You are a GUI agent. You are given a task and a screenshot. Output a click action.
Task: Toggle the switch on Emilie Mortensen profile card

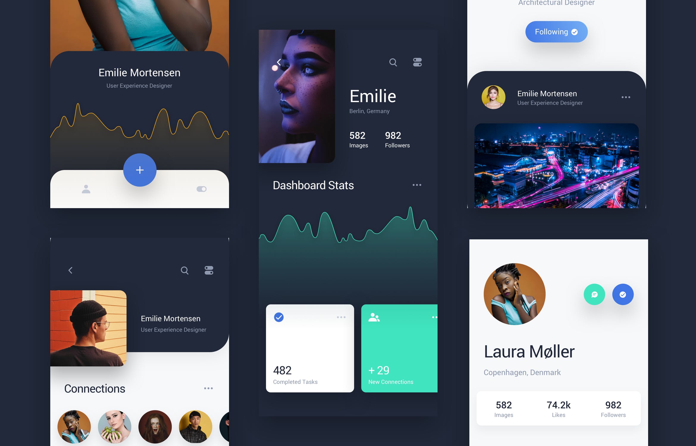click(201, 189)
